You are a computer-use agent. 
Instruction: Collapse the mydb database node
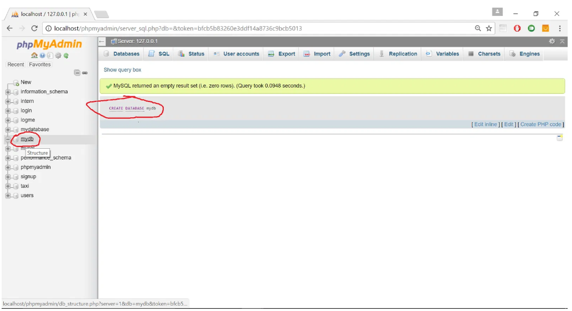(x=8, y=139)
